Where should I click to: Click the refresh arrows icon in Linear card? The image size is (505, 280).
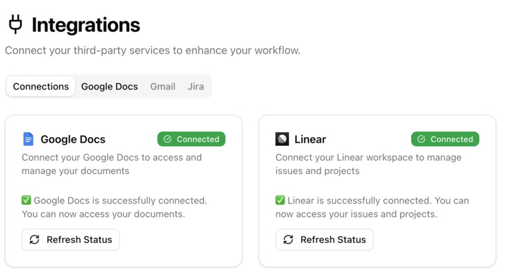pos(288,239)
